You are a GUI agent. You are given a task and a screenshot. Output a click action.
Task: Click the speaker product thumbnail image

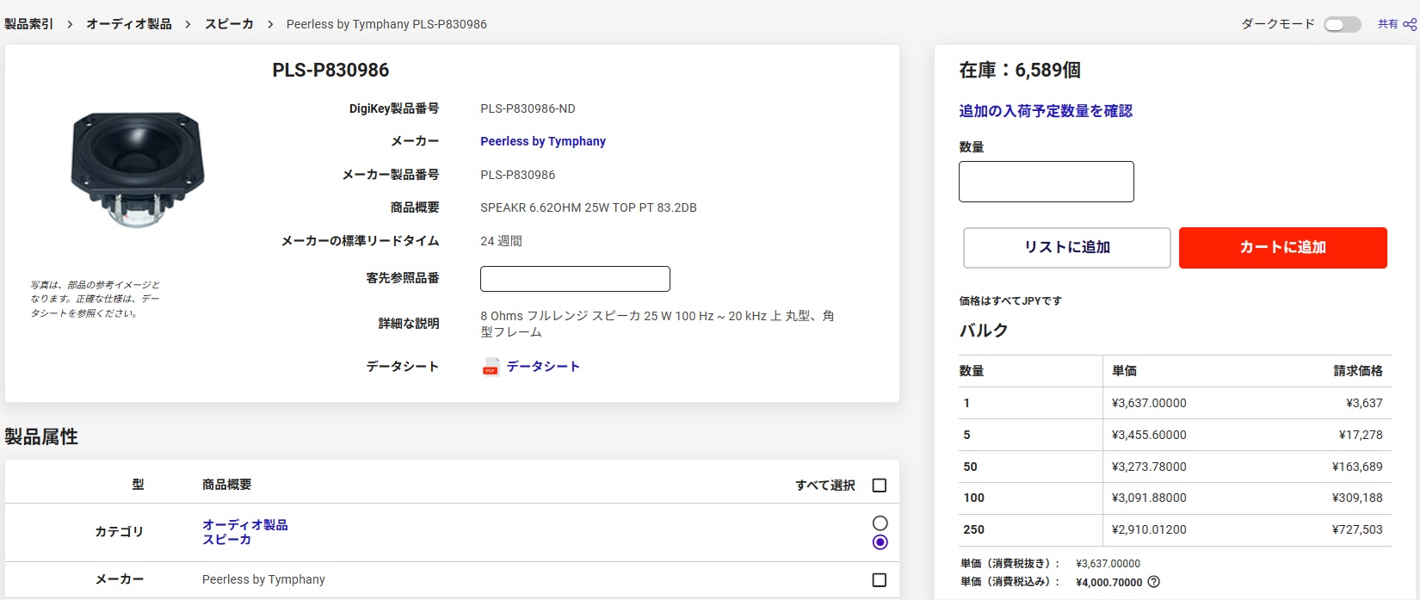pos(138,169)
